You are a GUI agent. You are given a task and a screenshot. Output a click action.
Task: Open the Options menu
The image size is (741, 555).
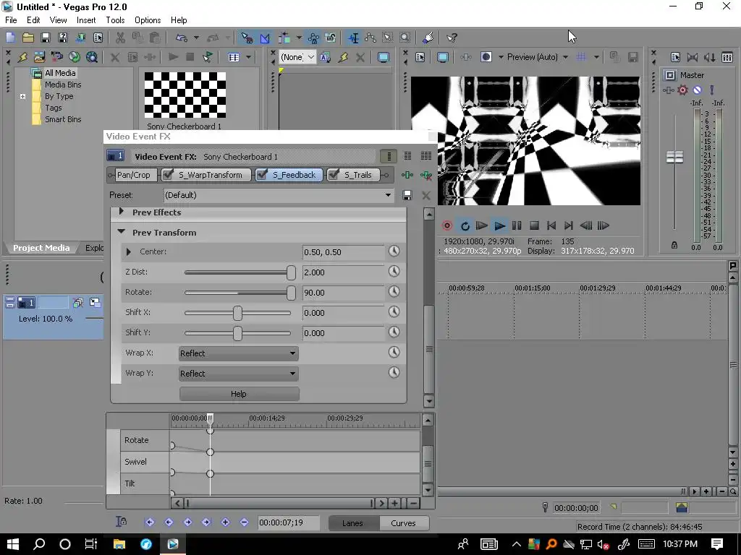point(148,20)
